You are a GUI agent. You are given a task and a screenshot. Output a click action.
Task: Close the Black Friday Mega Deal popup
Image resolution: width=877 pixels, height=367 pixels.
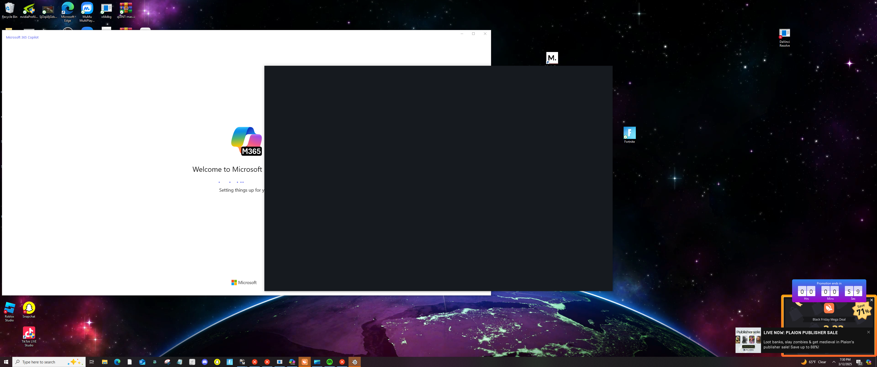[872, 300]
